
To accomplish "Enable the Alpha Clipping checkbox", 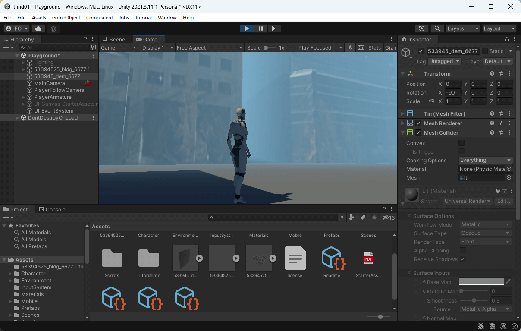I will (x=463, y=250).
